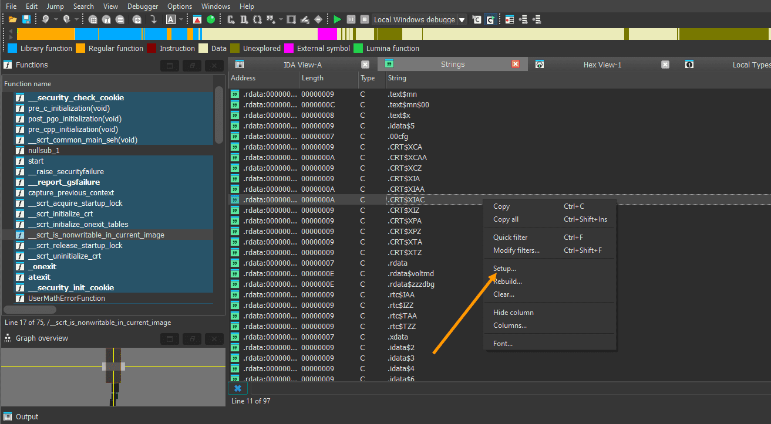
Task: Open the Local Windows debugger dropdown
Action: (x=462, y=19)
